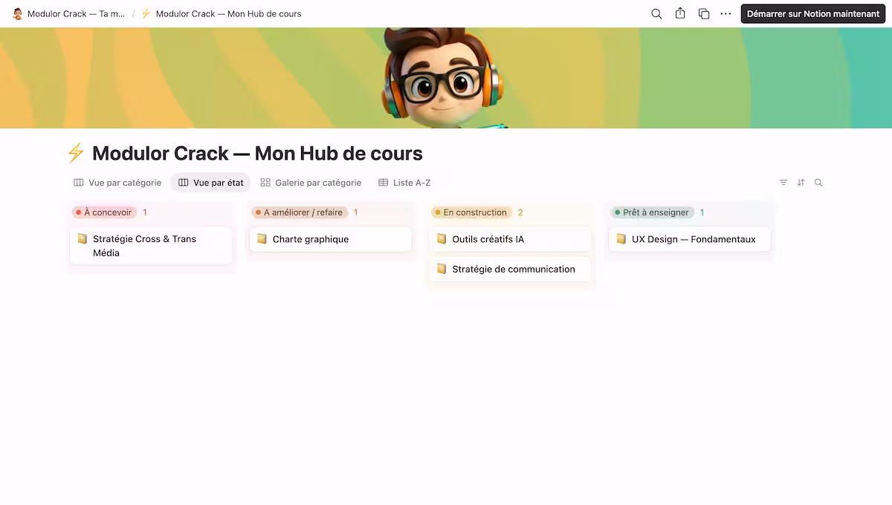
Task: Click the board search magnifier icon
Action: tap(818, 183)
